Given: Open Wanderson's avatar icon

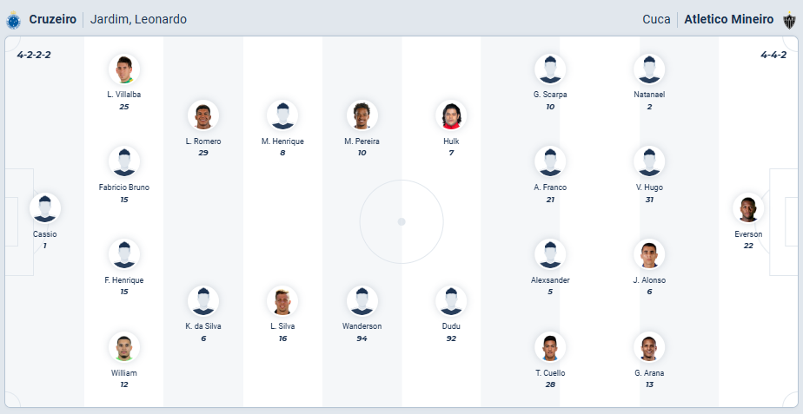Looking at the screenshot, I should click(x=362, y=300).
